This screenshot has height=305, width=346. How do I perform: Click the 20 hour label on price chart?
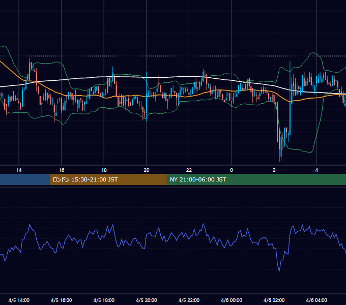click(x=147, y=170)
